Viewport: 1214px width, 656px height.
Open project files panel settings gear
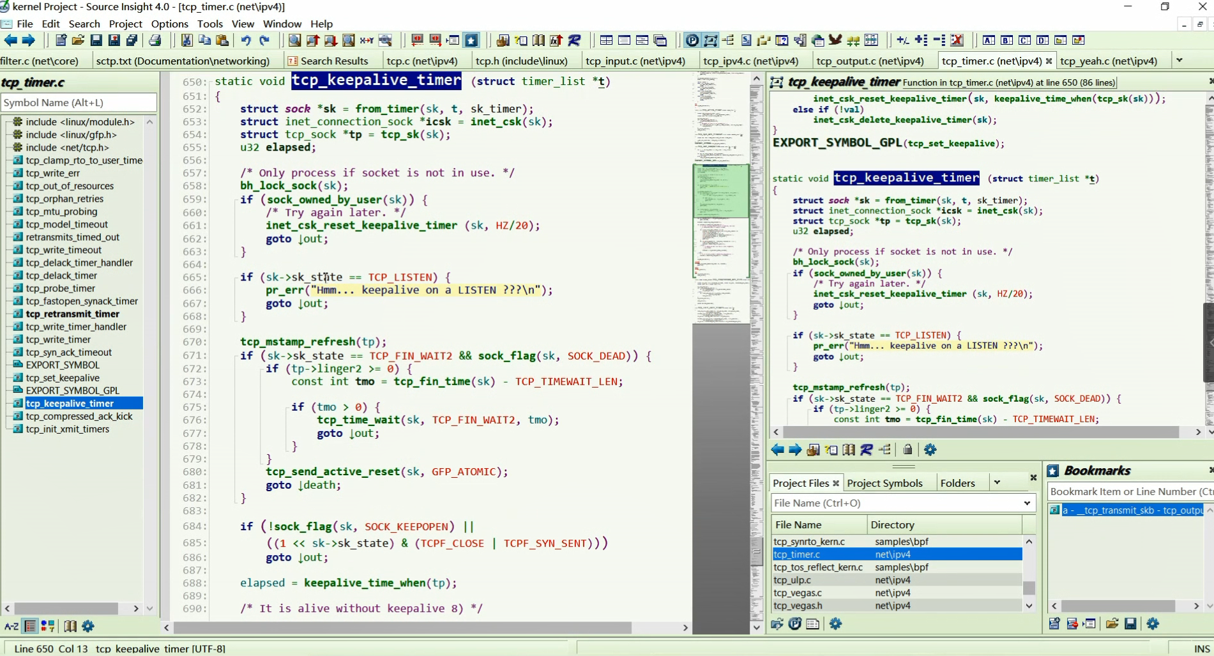click(835, 623)
